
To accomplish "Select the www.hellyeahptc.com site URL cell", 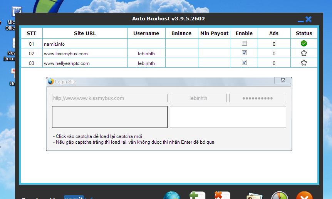I will (x=85, y=63).
